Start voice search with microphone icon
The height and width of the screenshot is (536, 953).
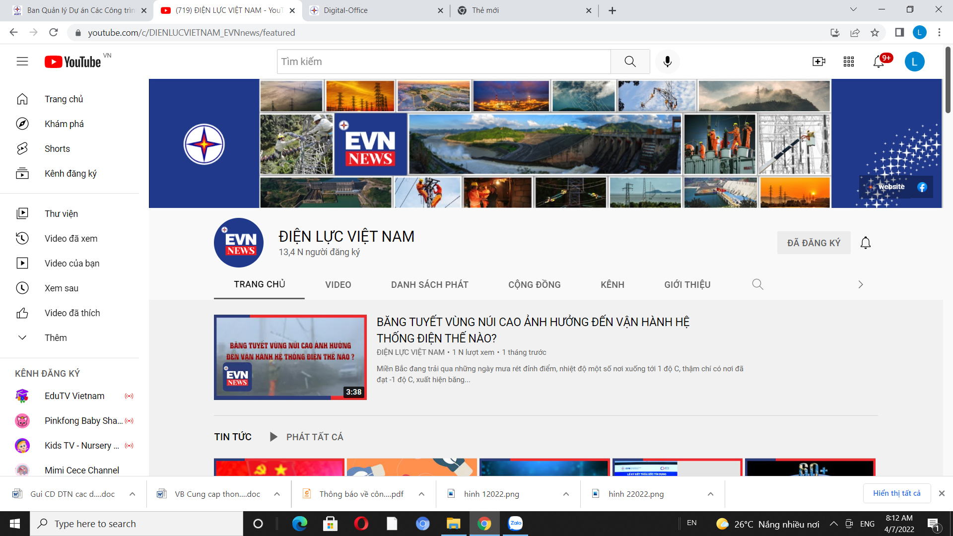[x=668, y=62]
